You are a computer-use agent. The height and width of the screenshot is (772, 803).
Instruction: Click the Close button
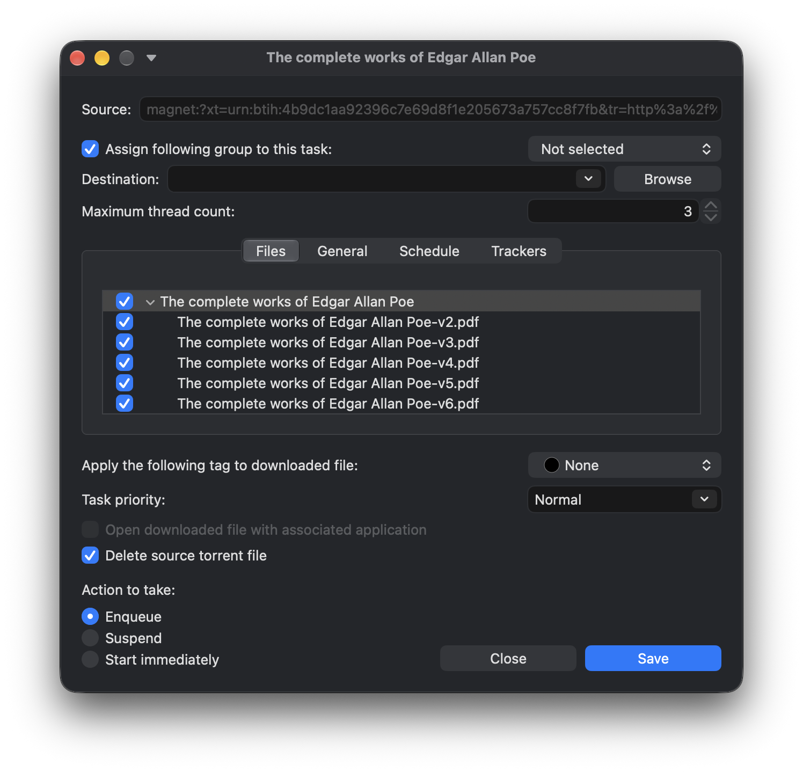click(508, 658)
